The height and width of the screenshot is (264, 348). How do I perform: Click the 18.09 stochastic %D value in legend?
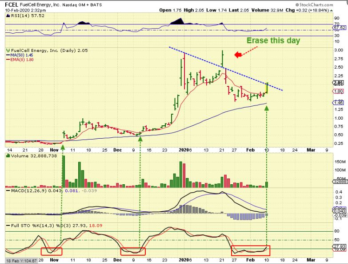click(96, 226)
